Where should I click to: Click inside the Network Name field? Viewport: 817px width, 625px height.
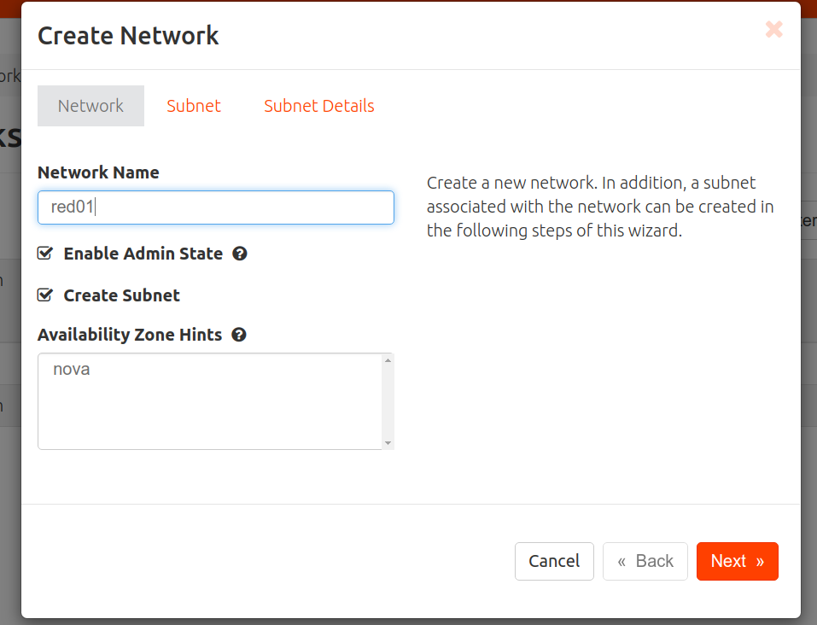point(215,207)
